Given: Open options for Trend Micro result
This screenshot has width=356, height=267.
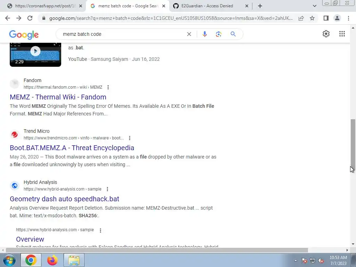Looking at the screenshot, I should coord(129,138).
